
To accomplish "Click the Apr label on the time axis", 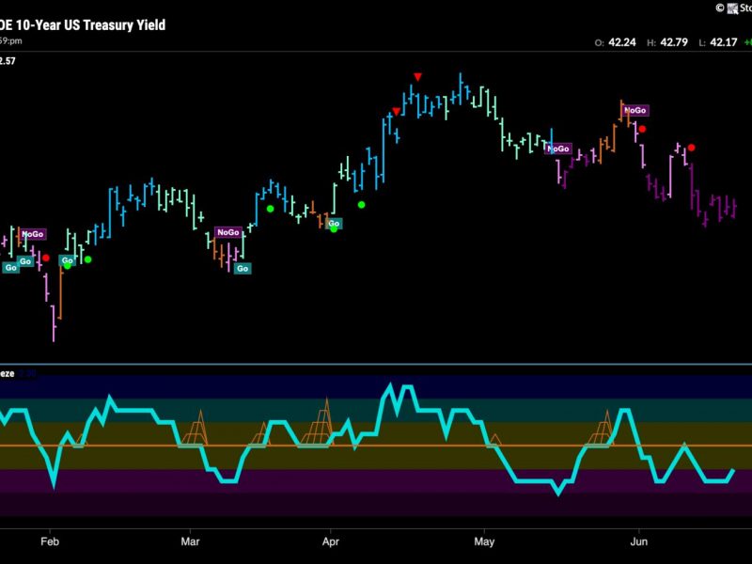I will click(331, 541).
